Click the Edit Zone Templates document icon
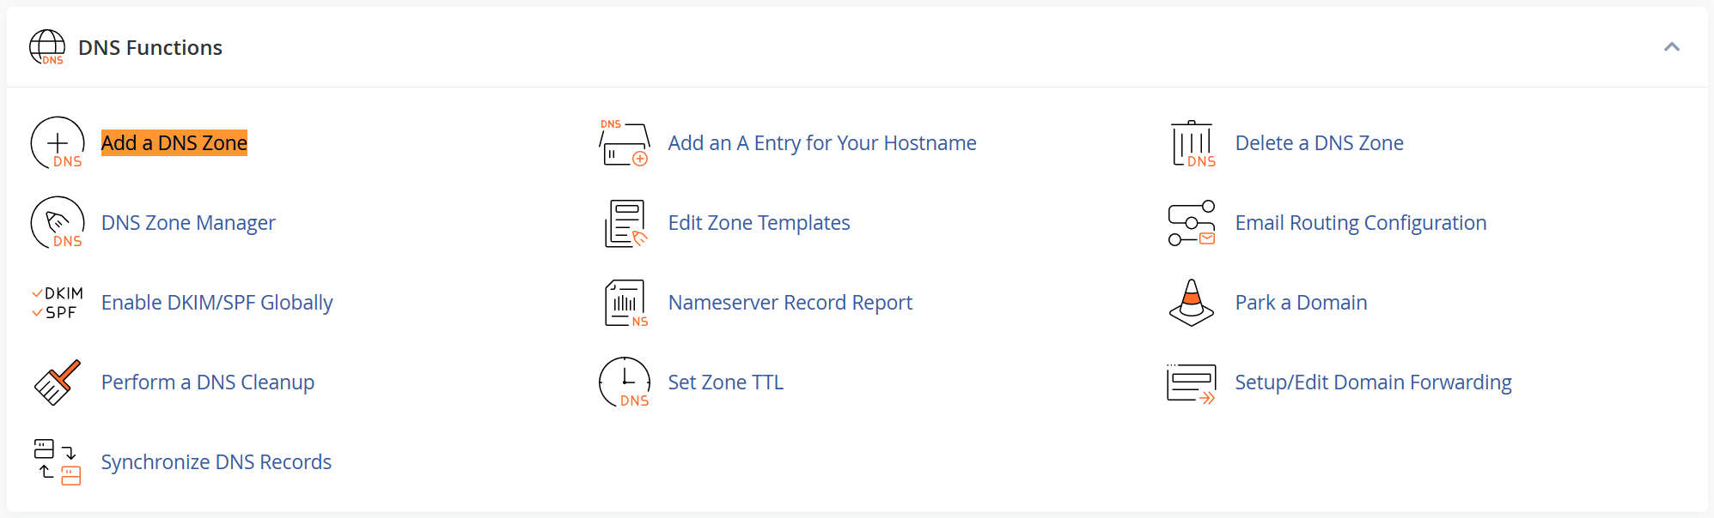Viewport: 1714px width, 518px height. coord(625,223)
